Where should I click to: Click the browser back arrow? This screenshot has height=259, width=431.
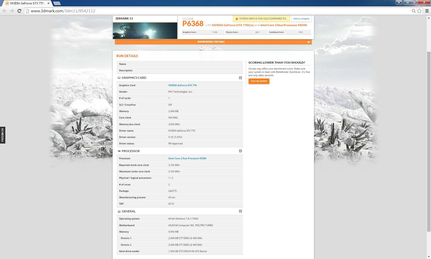tap(4, 11)
